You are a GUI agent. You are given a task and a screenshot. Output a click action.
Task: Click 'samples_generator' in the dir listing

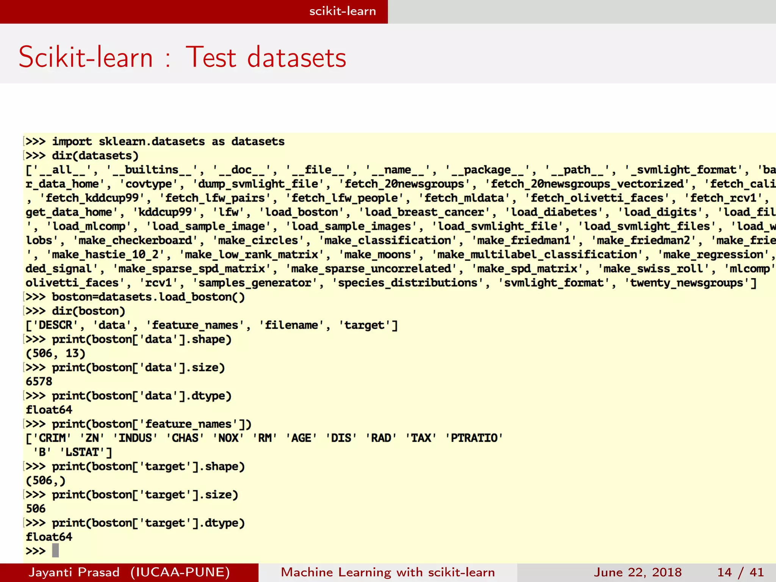click(x=255, y=283)
